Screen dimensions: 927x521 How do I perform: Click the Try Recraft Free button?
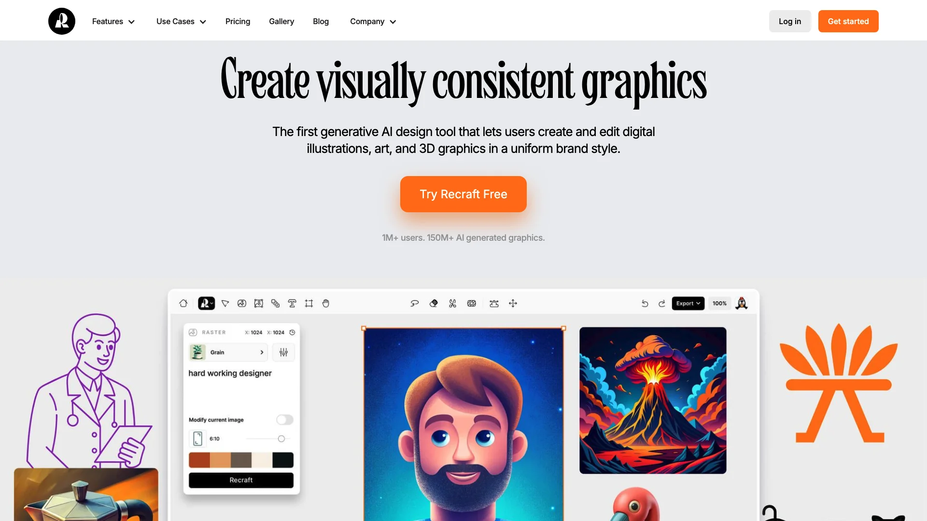coord(463,194)
